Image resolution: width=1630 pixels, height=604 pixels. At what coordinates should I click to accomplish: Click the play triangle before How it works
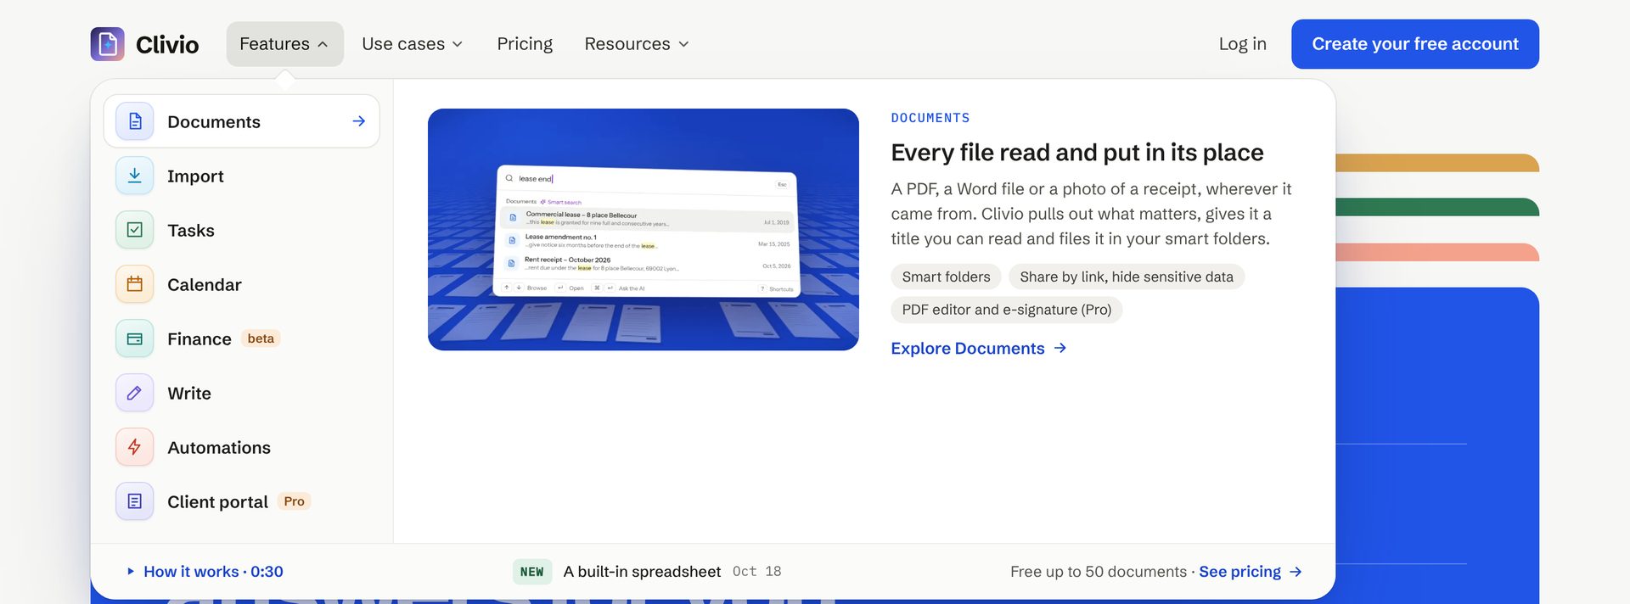click(131, 572)
